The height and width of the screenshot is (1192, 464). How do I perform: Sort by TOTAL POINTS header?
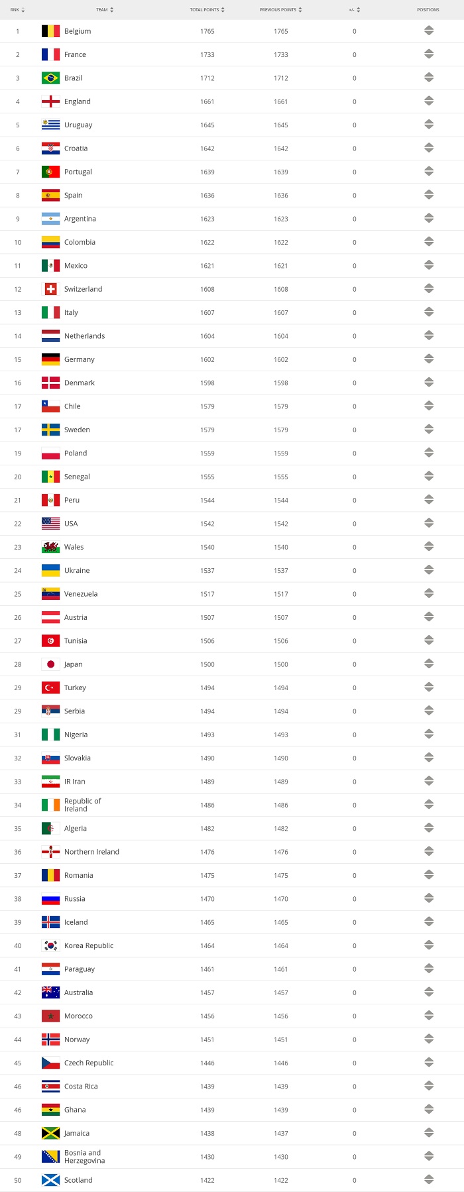(207, 10)
